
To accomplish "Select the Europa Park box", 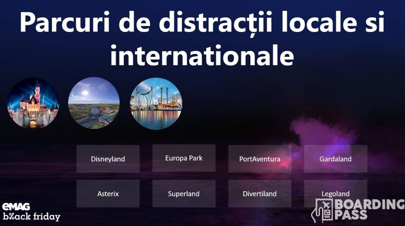I will 184,158.
